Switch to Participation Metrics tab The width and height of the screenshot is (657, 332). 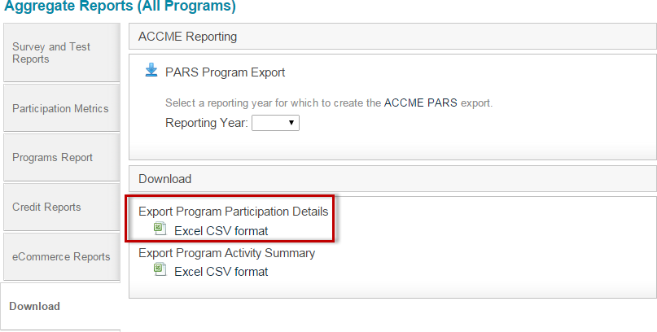[62, 108]
